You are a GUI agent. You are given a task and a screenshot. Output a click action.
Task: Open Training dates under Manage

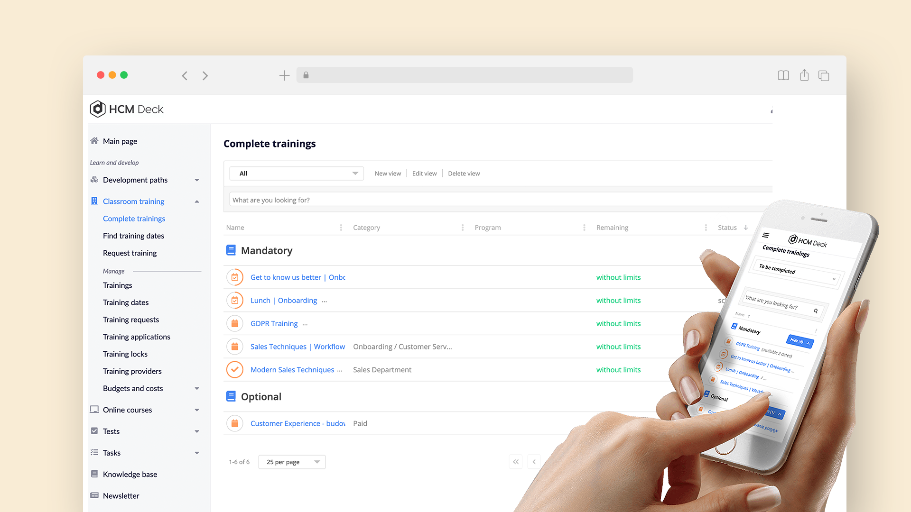coord(126,302)
